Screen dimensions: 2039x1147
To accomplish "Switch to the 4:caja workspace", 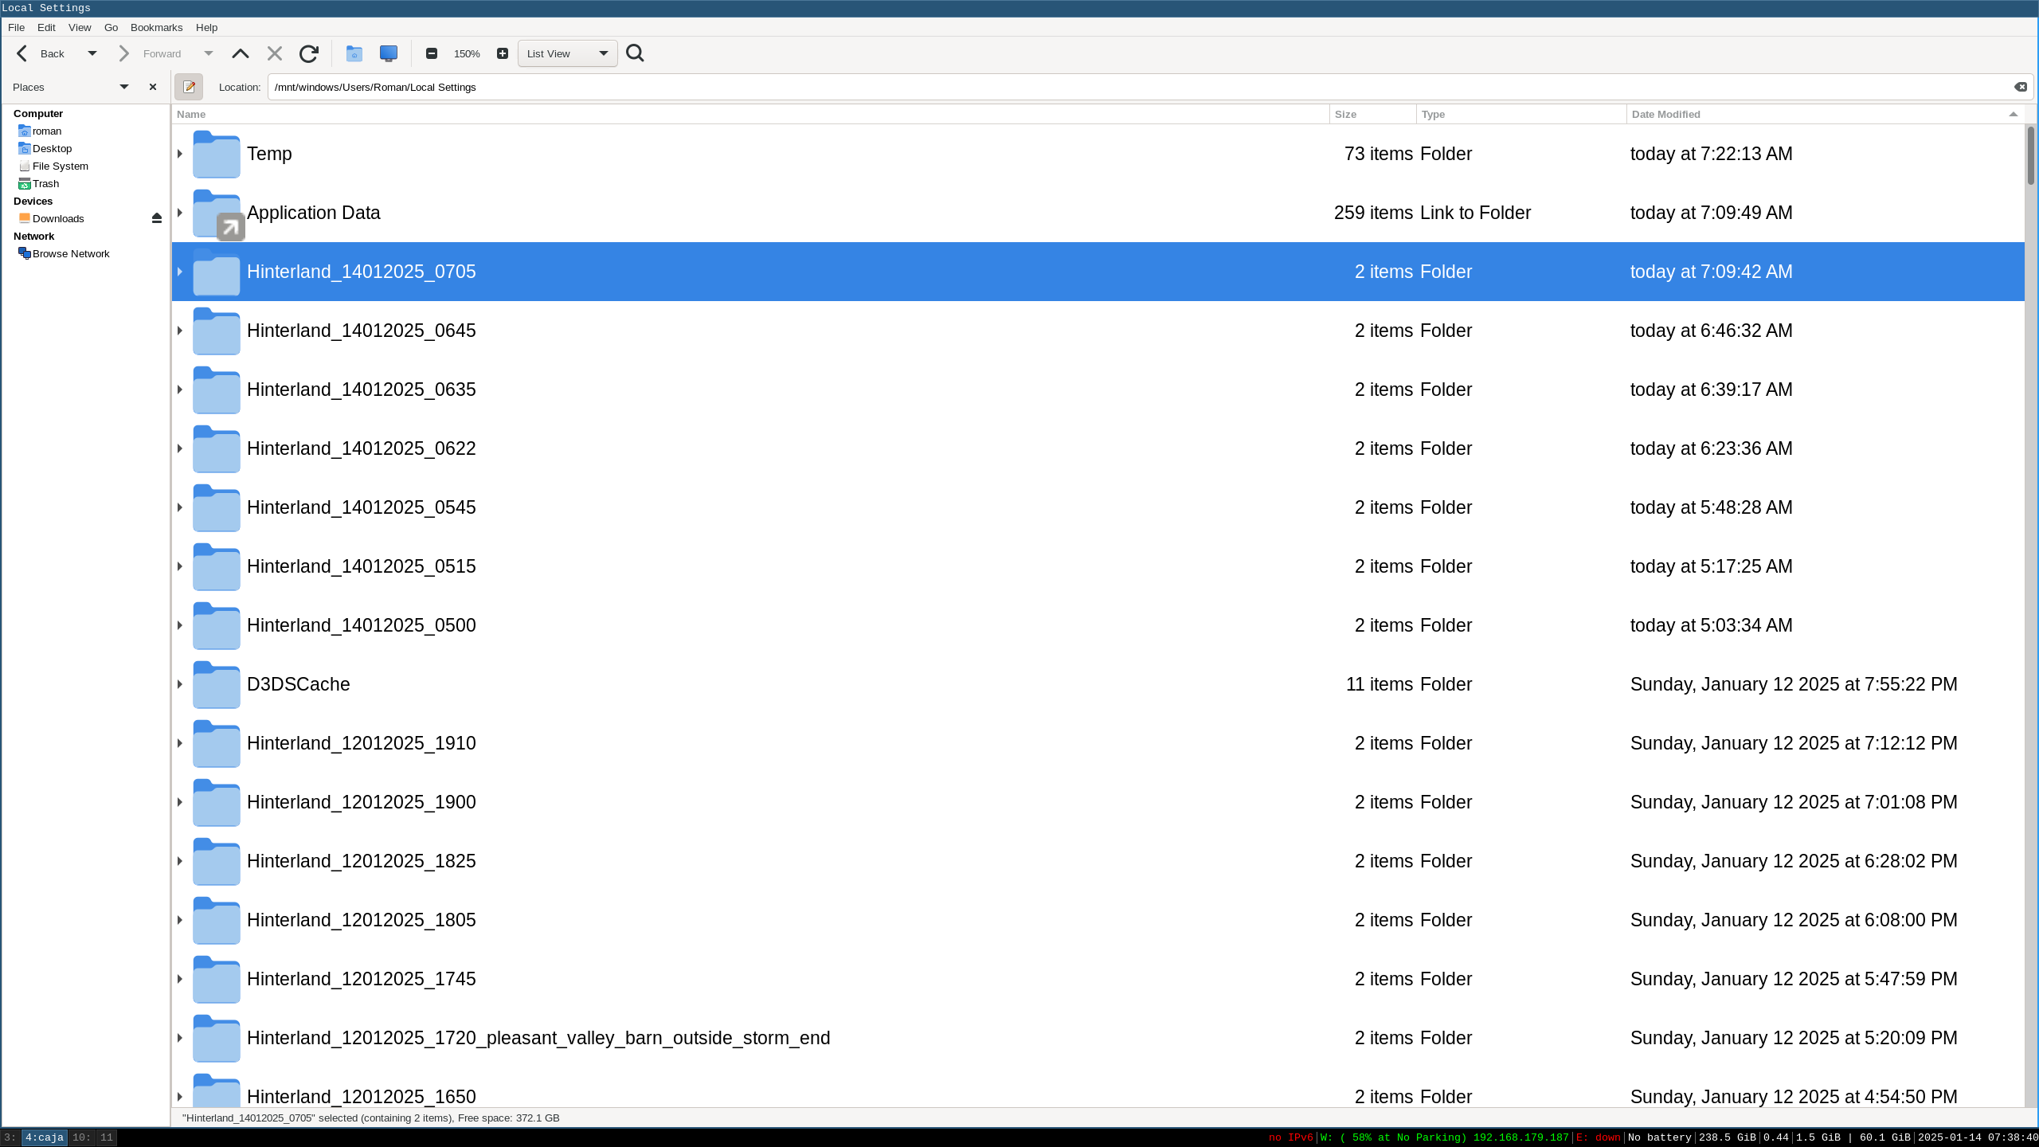I will click(x=44, y=1137).
